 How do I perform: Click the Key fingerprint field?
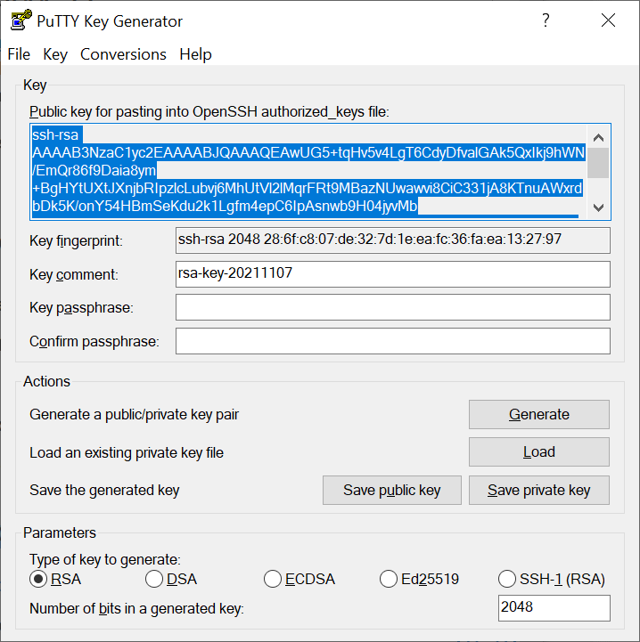[x=393, y=240]
